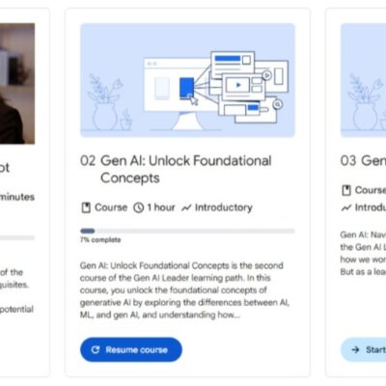Click the Resume course button
The width and height of the screenshot is (386, 386).
pos(131,349)
